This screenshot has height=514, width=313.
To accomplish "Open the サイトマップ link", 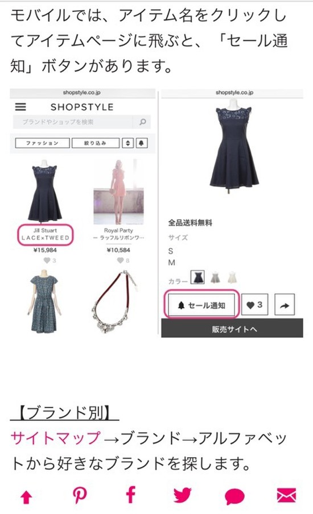I will tap(55, 438).
